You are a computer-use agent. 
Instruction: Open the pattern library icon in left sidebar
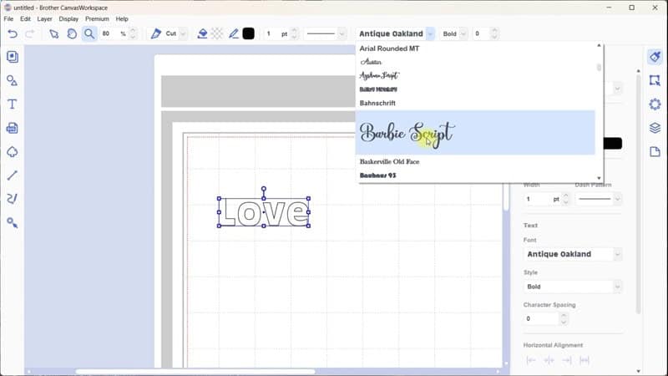coord(13,57)
